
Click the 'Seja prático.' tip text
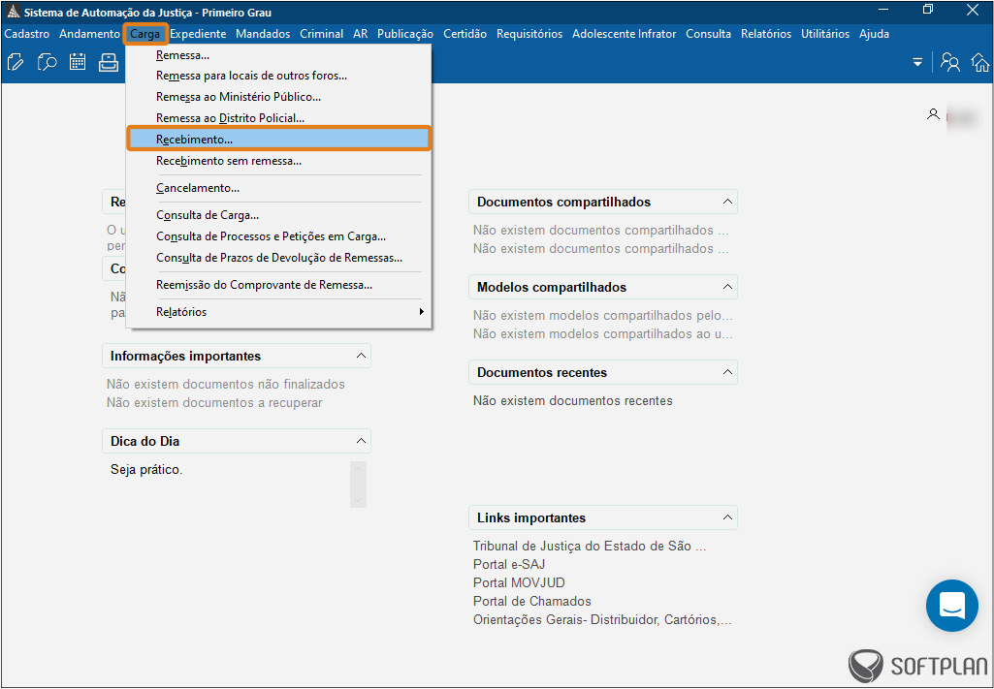click(x=146, y=470)
